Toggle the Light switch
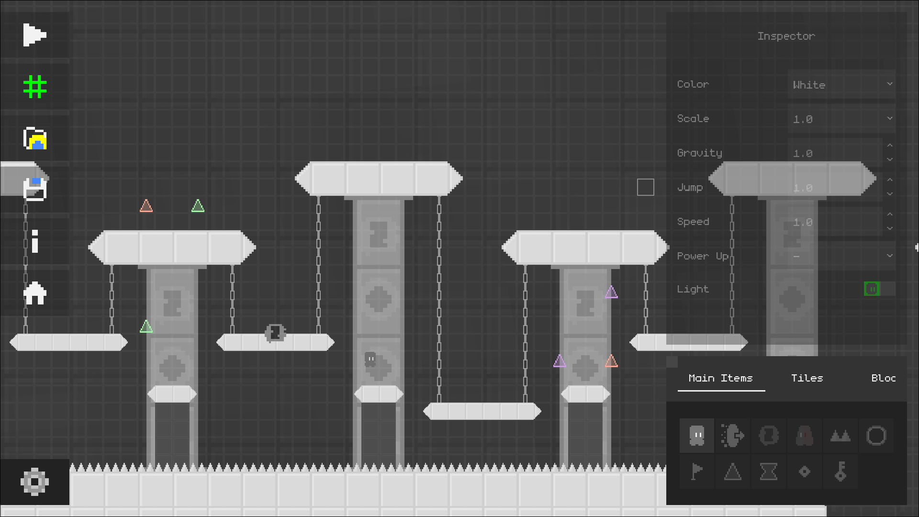 pyautogui.click(x=879, y=289)
